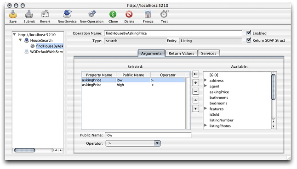
Task: Select http://localhost:5210 root tree item
Action: (37, 35)
